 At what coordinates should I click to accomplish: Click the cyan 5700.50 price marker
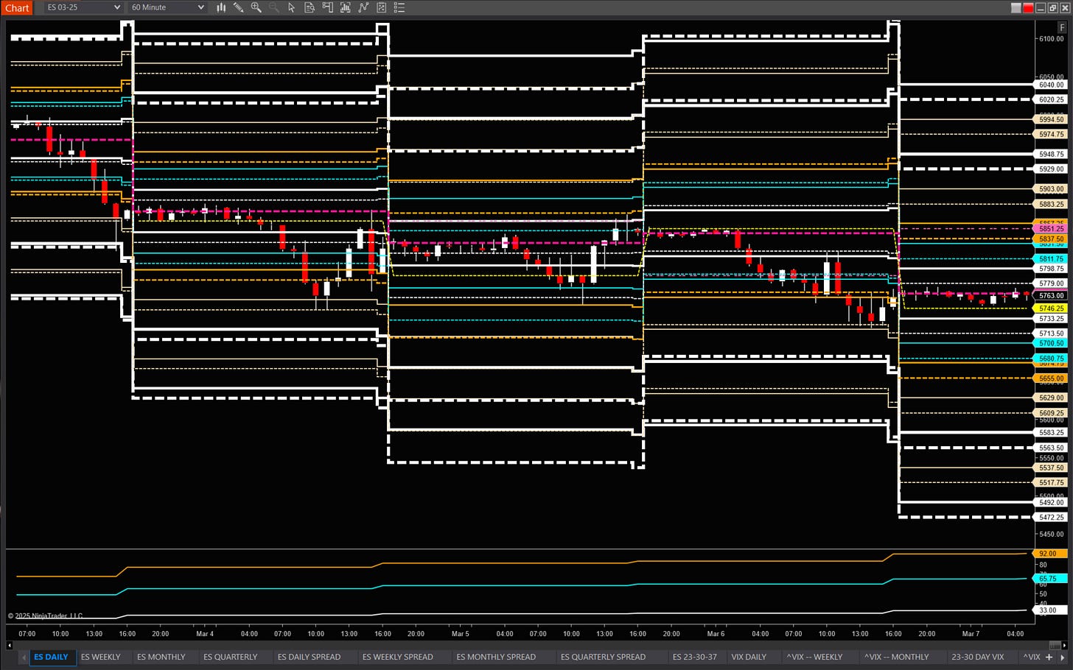pyautogui.click(x=1051, y=343)
